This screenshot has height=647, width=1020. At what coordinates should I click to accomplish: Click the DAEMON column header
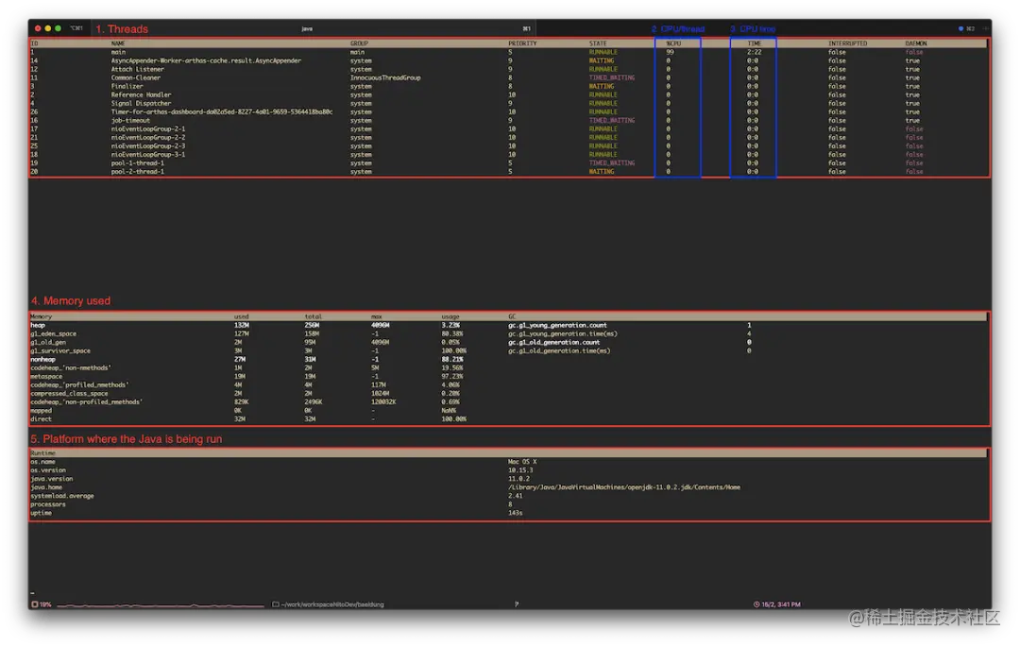[x=915, y=43]
